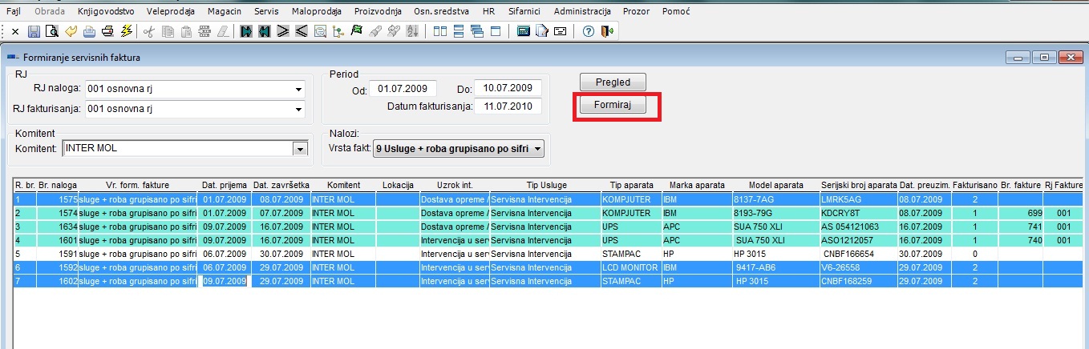Open the Vrsta fakt dropdown
Image resolution: width=1089 pixels, height=349 pixels.
(x=536, y=148)
